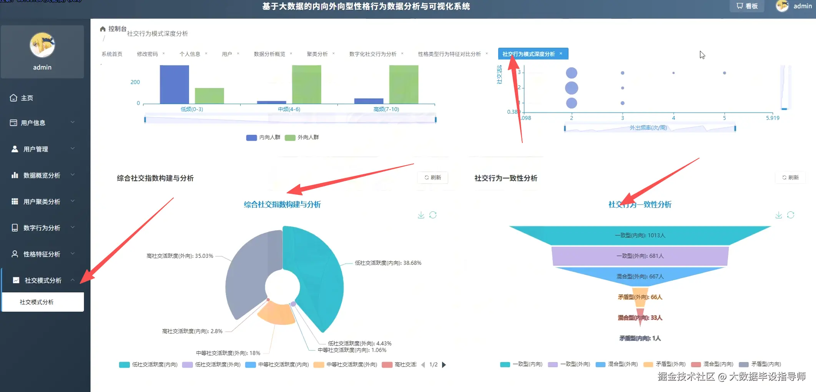Click the 用户聚类分析 grid icon
Screen dimensions: 816x392
click(15, 201)
